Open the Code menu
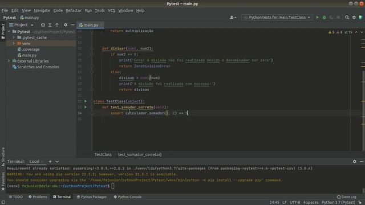Viewport: 365px width, 205px height. (58, 10)
